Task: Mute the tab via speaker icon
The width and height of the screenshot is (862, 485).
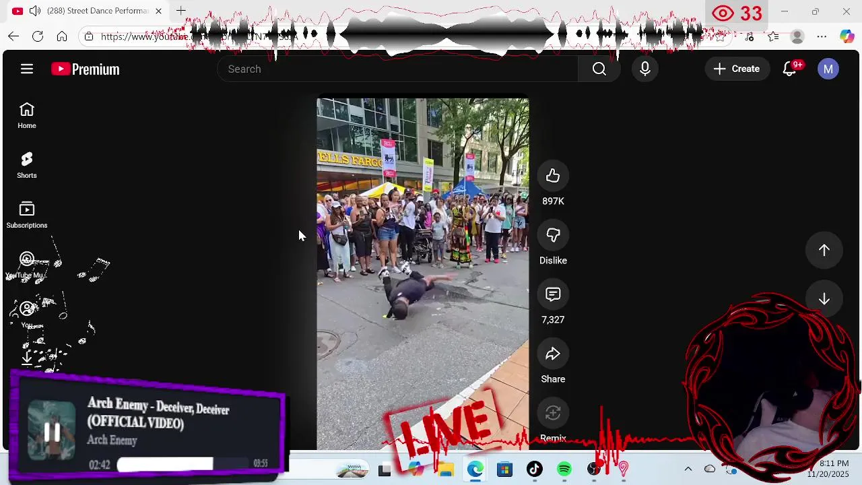Action: [34, 11]
